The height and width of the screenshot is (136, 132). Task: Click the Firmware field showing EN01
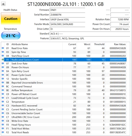(x=67, y=10)
